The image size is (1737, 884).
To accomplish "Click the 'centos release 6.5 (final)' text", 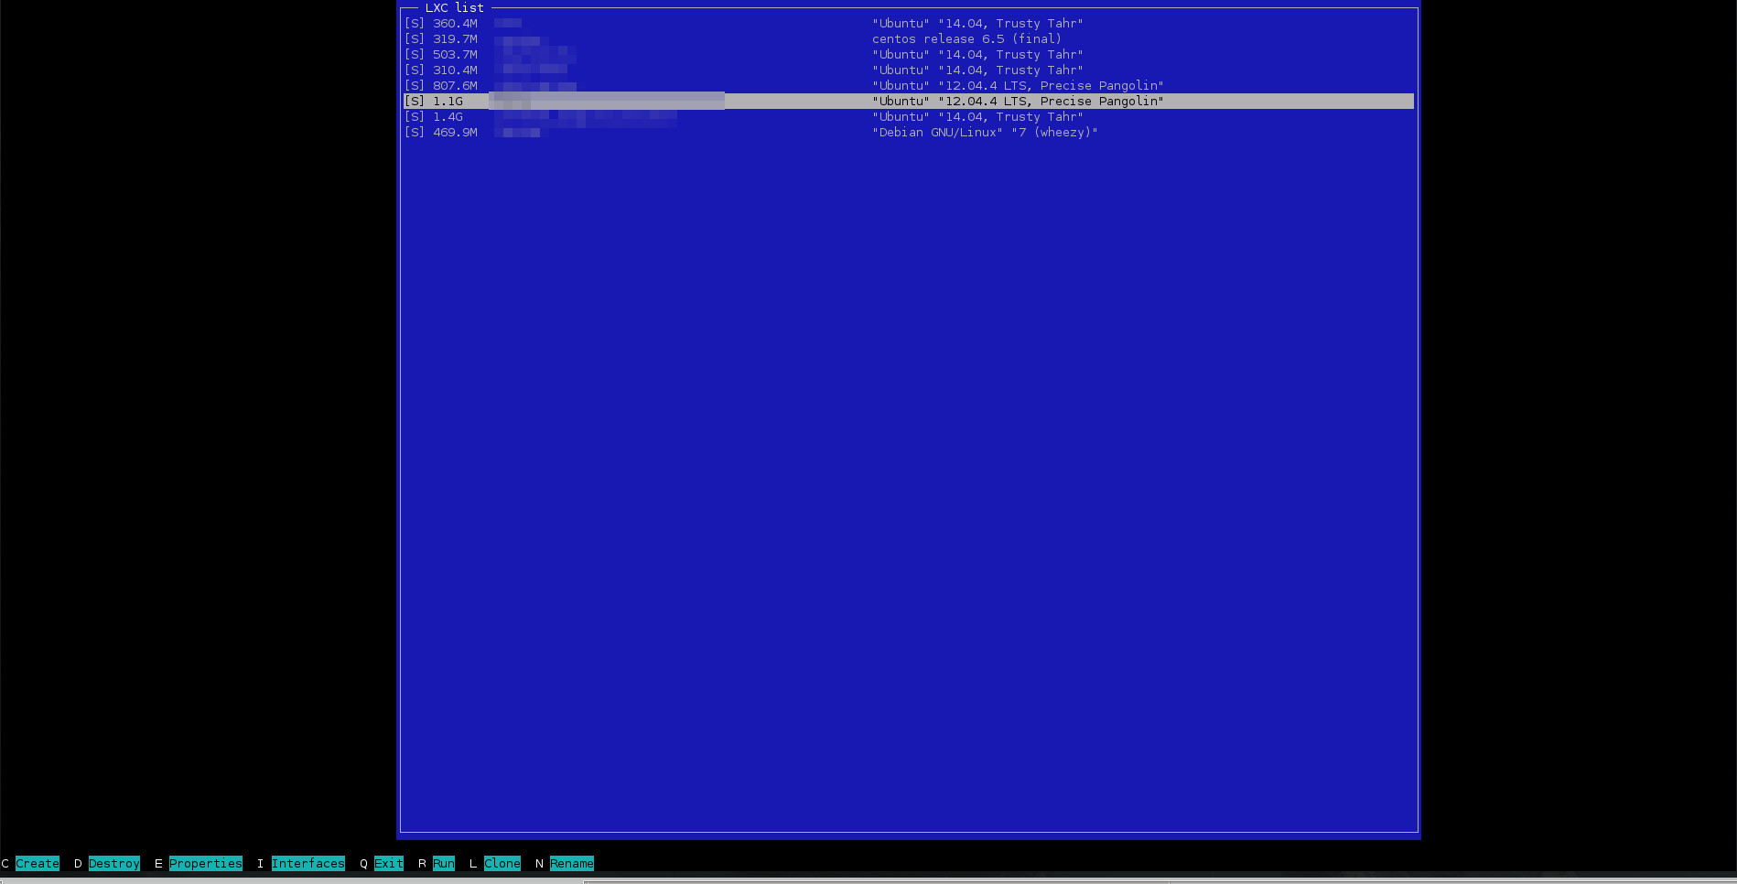I will coord(967,39).
